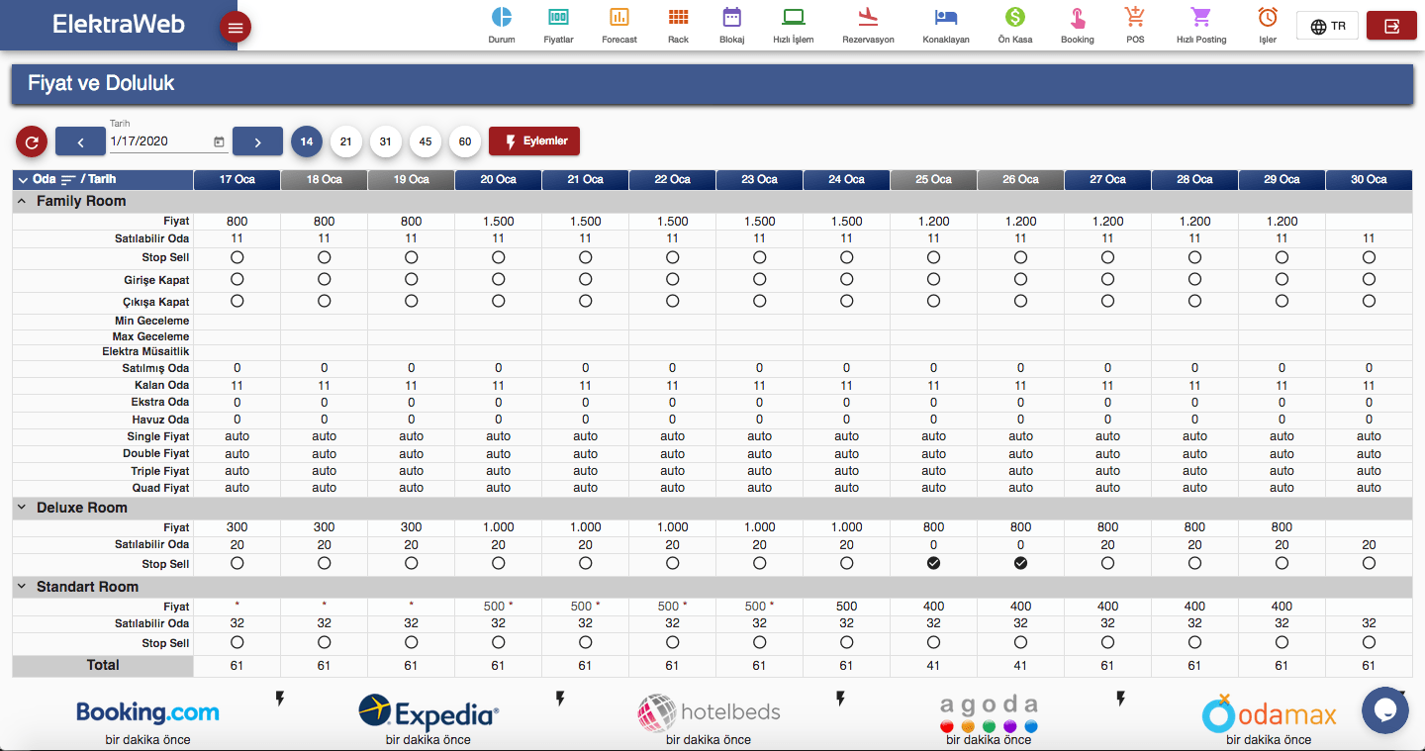This screenshot has height=751, width=1425.
Task: Open the Hızlı Posting cart icon
Action: click(x=1200, y=17)
